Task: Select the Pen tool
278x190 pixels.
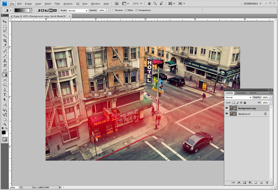Action: pyautogui.click(x=5, y=90)
